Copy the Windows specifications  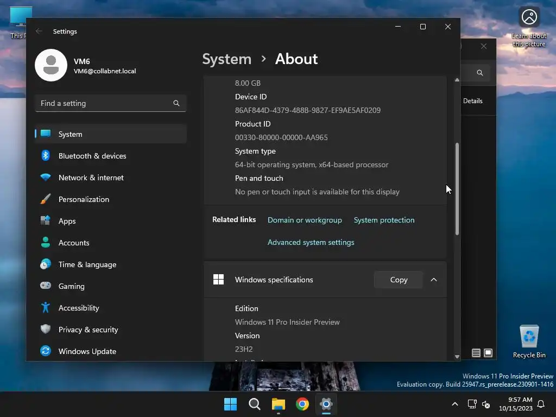pyautogui.click(x=399, y=280)
